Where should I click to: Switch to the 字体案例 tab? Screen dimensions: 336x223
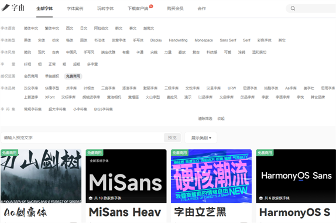[75, 9]
